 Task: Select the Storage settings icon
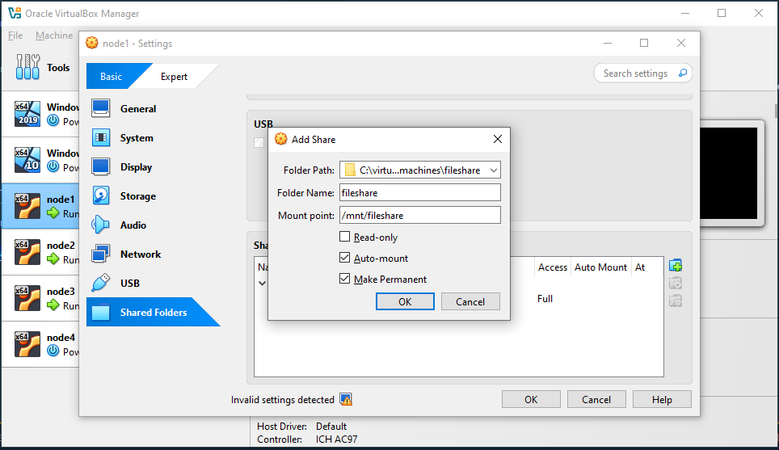coord(101,196)
